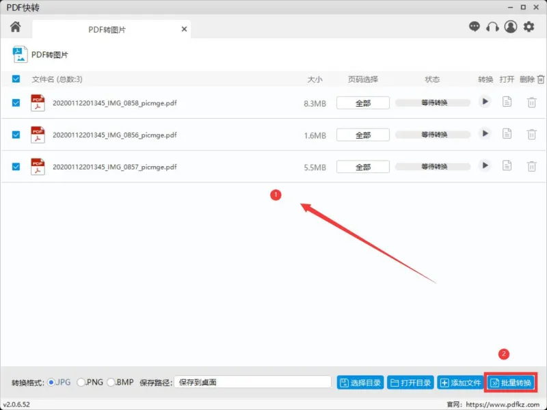This screenshot has height=410, width=547.
Task: Select file name 20200112201345_IMG_0857_picmge.pdf
Action: coord(114,167)
